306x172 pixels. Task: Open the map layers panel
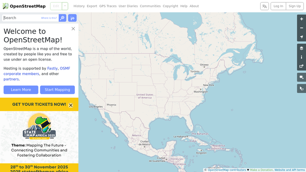[x=302, y=48]
